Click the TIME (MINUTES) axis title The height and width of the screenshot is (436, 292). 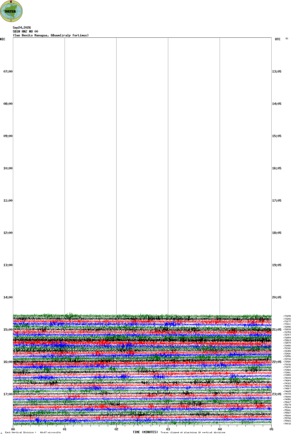145,432
